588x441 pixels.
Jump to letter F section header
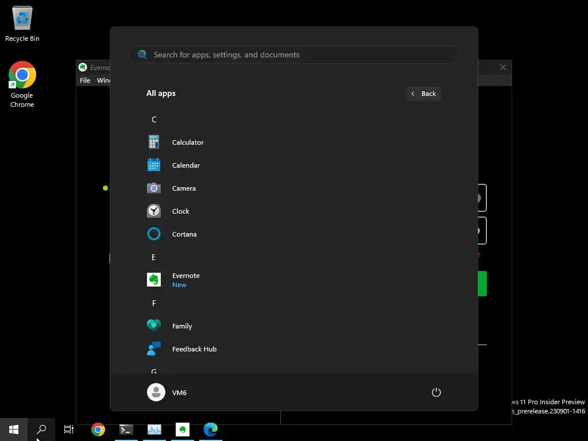tap(154, 303)
